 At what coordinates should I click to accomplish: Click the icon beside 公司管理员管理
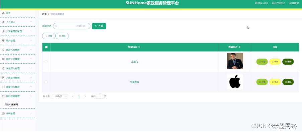pyautogui.click(x=3, y=31)
